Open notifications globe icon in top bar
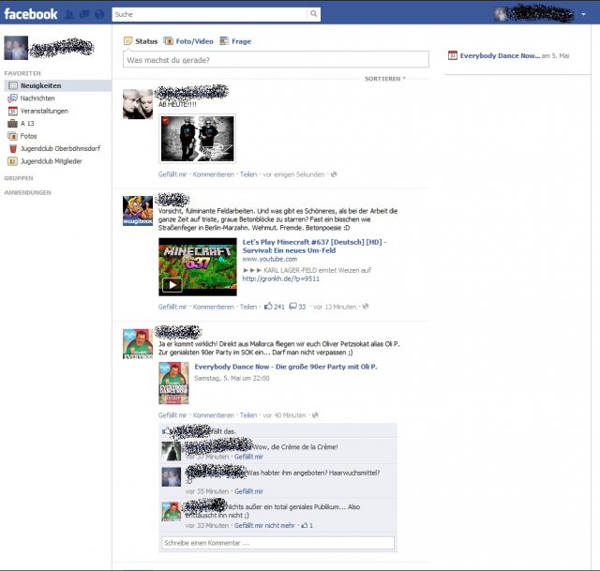 click(99, 15)
